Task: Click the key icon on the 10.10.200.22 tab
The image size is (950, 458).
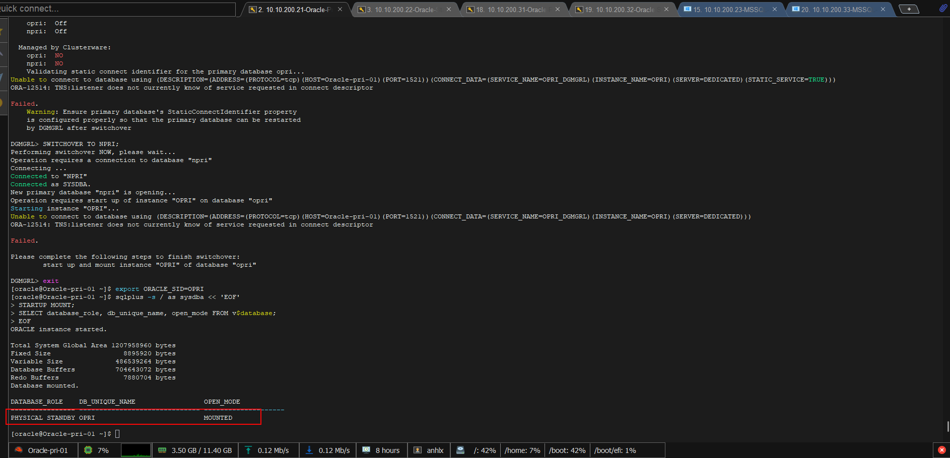Action: 362,10
